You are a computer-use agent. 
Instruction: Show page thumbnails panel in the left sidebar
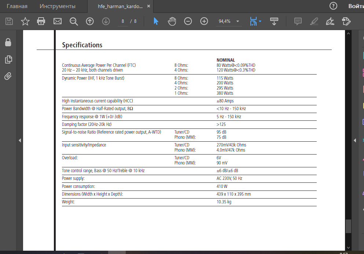pyautogui.click(x=8, y=59)
